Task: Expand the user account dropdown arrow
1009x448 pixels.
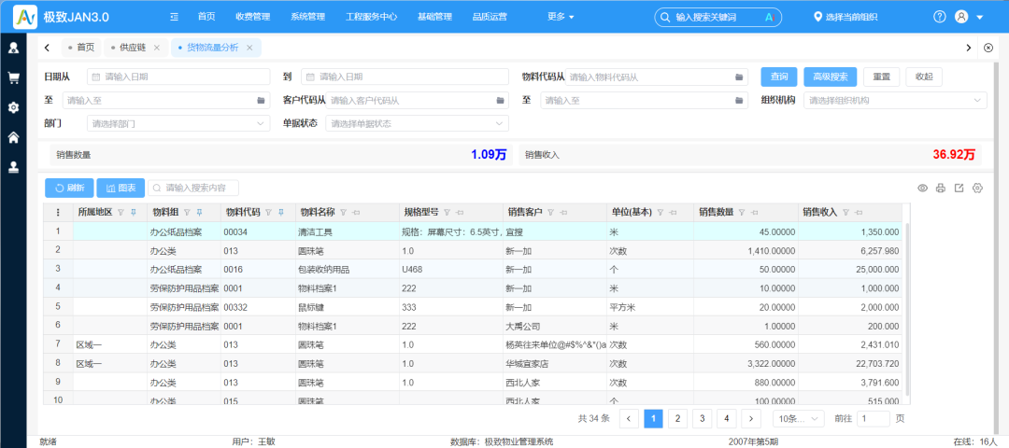Action: point(980,18)
